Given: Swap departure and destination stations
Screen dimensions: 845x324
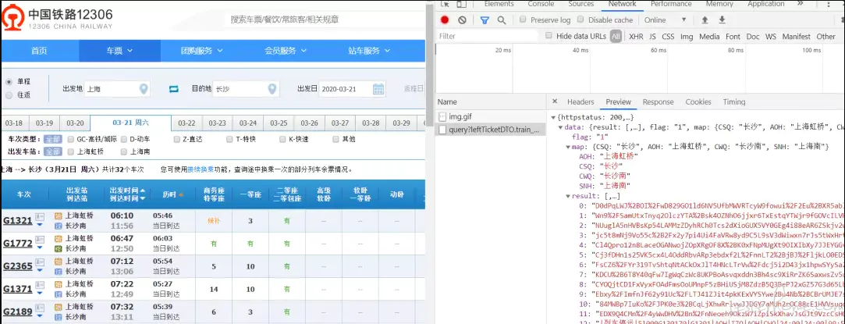Looking at the screenshot, I should point(173,89).
